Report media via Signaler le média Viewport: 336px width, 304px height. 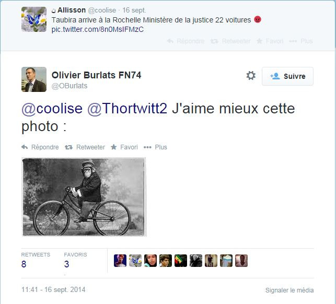[289, 290]
